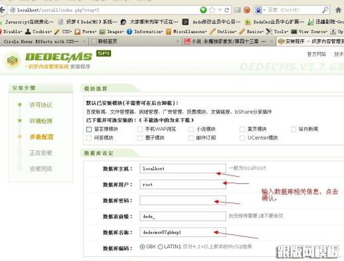Tick the 圈子模块 checkbox
This screenshot has height=261, width=344.
140,138
